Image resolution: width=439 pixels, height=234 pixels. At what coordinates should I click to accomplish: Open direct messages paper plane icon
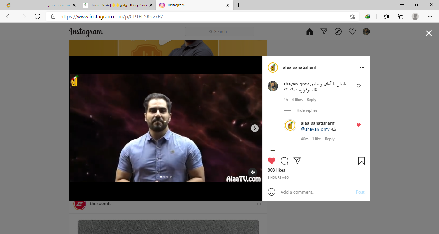coord(324,32)
